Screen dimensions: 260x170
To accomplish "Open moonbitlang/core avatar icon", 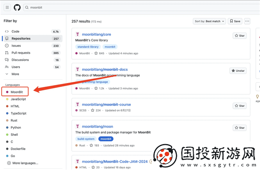I will (x=78, y=34).
